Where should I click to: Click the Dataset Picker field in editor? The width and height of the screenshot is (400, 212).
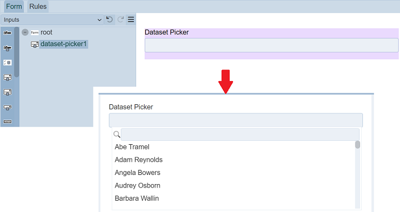tap(272, 45)
